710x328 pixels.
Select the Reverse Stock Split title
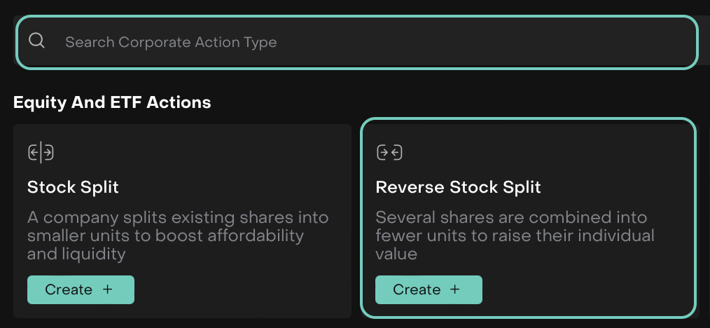(458, 187)
